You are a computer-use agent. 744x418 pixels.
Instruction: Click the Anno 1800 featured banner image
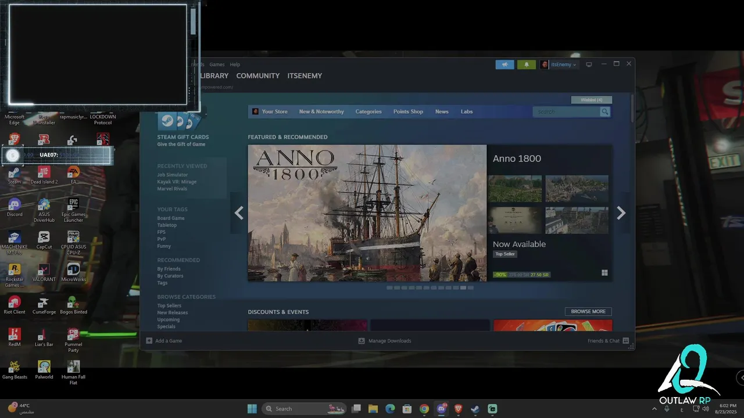click(x=367, y=213)
